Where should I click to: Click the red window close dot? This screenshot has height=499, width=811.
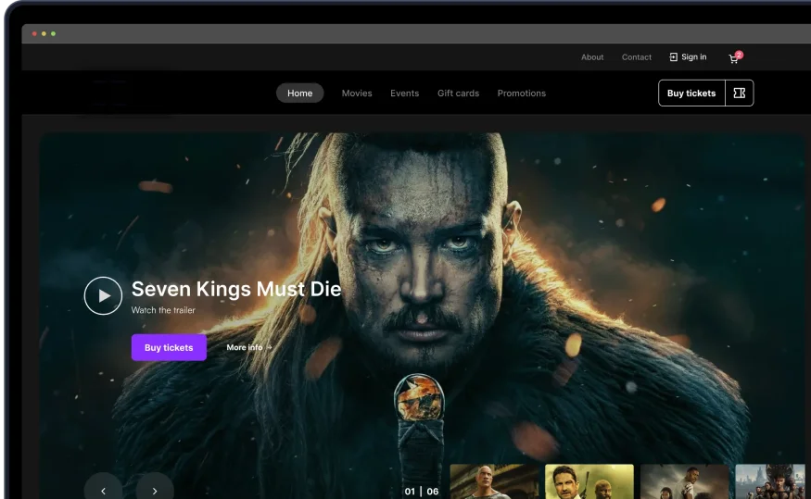click(x=34, y=33)
